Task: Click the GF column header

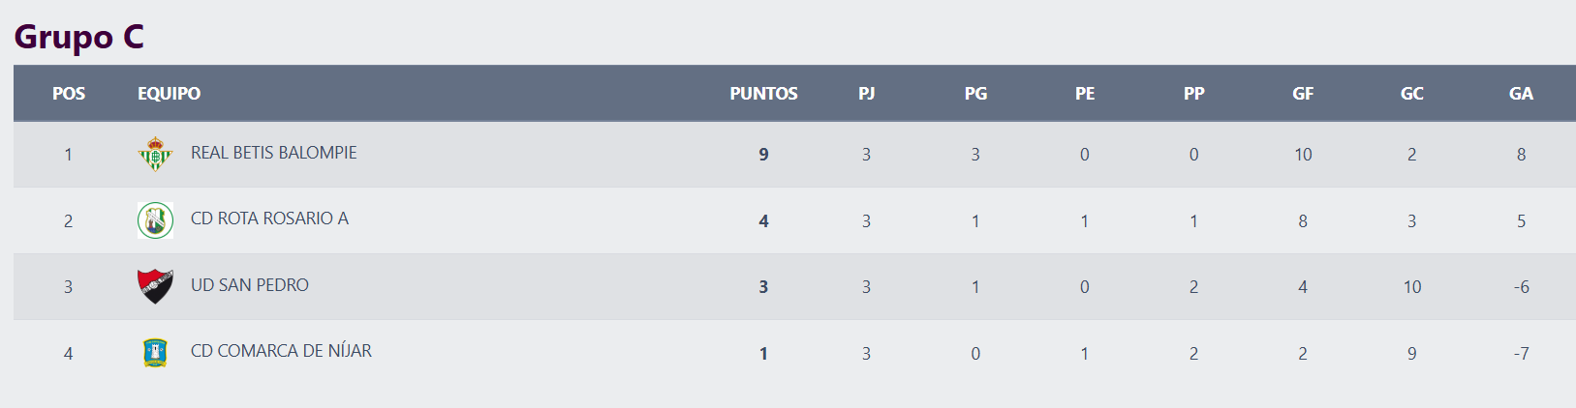Action: tap(1303, 94)
